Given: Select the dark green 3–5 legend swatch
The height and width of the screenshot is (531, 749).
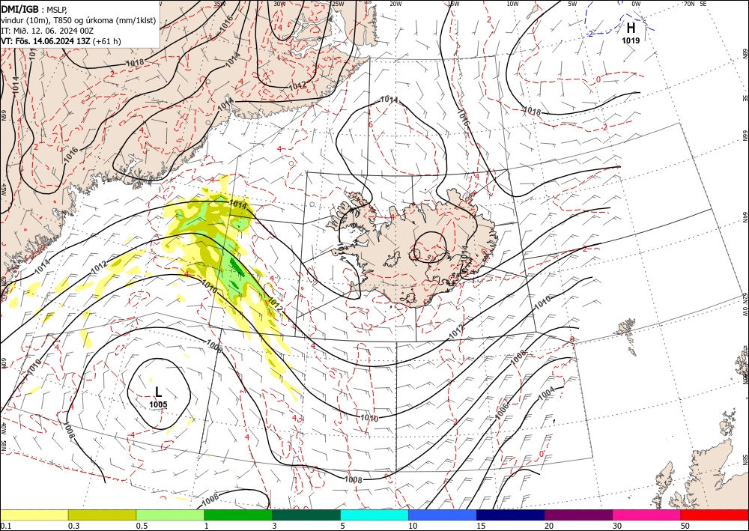Looking at the screenshot, I should [306, 515].
